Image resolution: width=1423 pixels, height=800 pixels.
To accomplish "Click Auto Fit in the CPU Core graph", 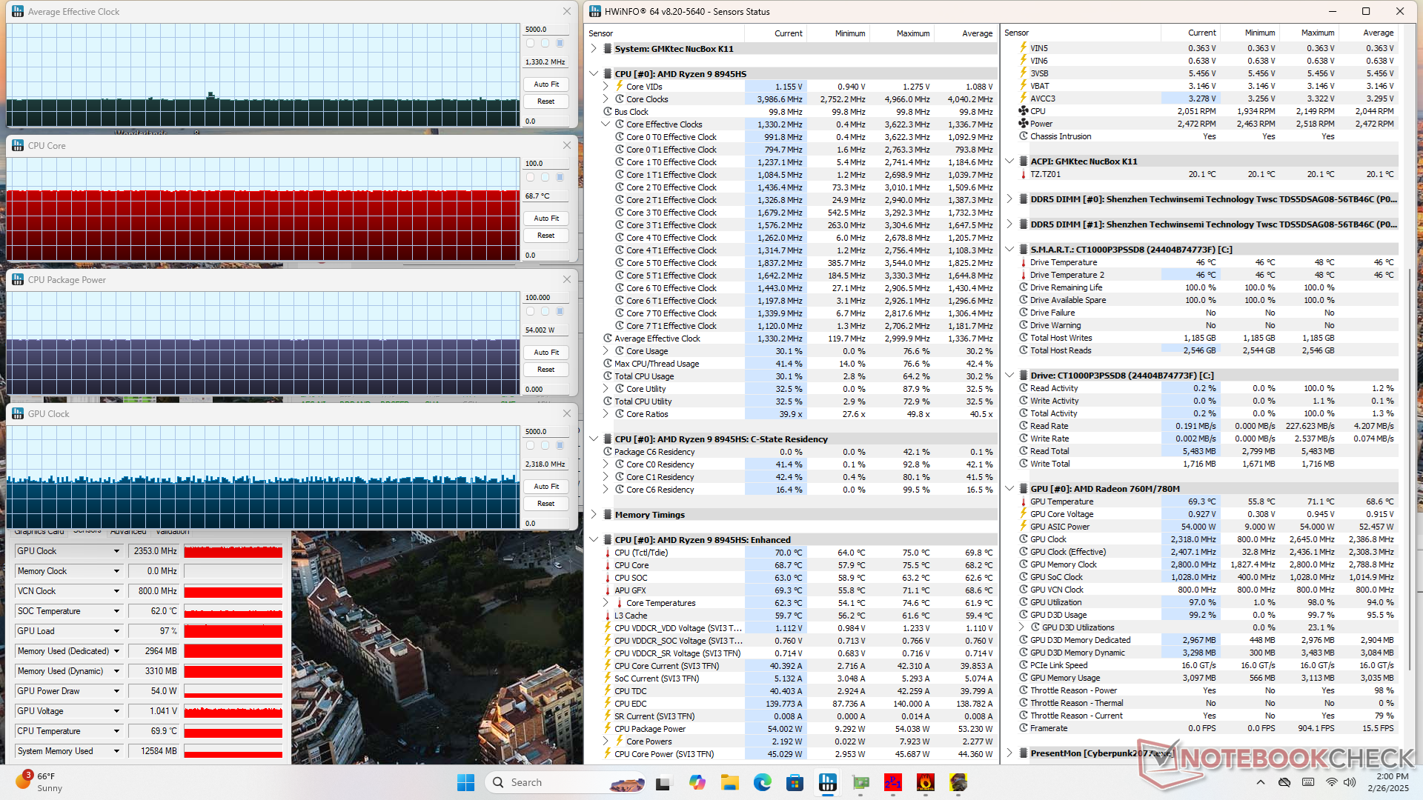I will pyautogui.click(x=546, y=219).
